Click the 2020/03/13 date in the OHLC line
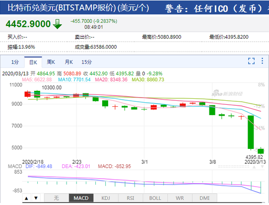The height and width of the screenshot is (205, 269). 15,73
